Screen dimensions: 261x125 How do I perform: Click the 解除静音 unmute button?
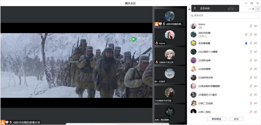[x=217, y=119]
